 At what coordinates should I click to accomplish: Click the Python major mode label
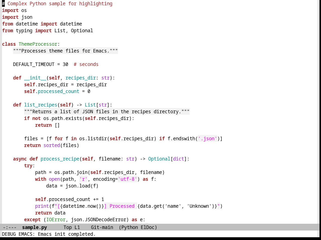129,227
